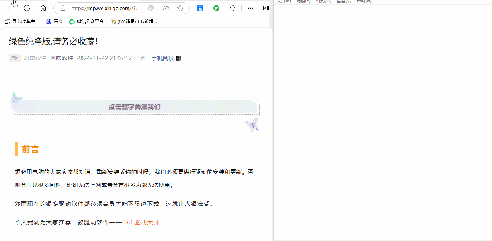
Task: Click the sentence 然而现在的很多驱动软件
Action: 114,204
